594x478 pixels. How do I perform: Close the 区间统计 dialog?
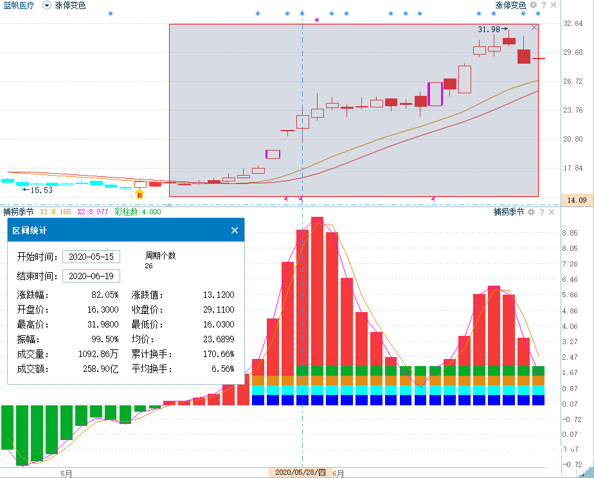point(235,230)
